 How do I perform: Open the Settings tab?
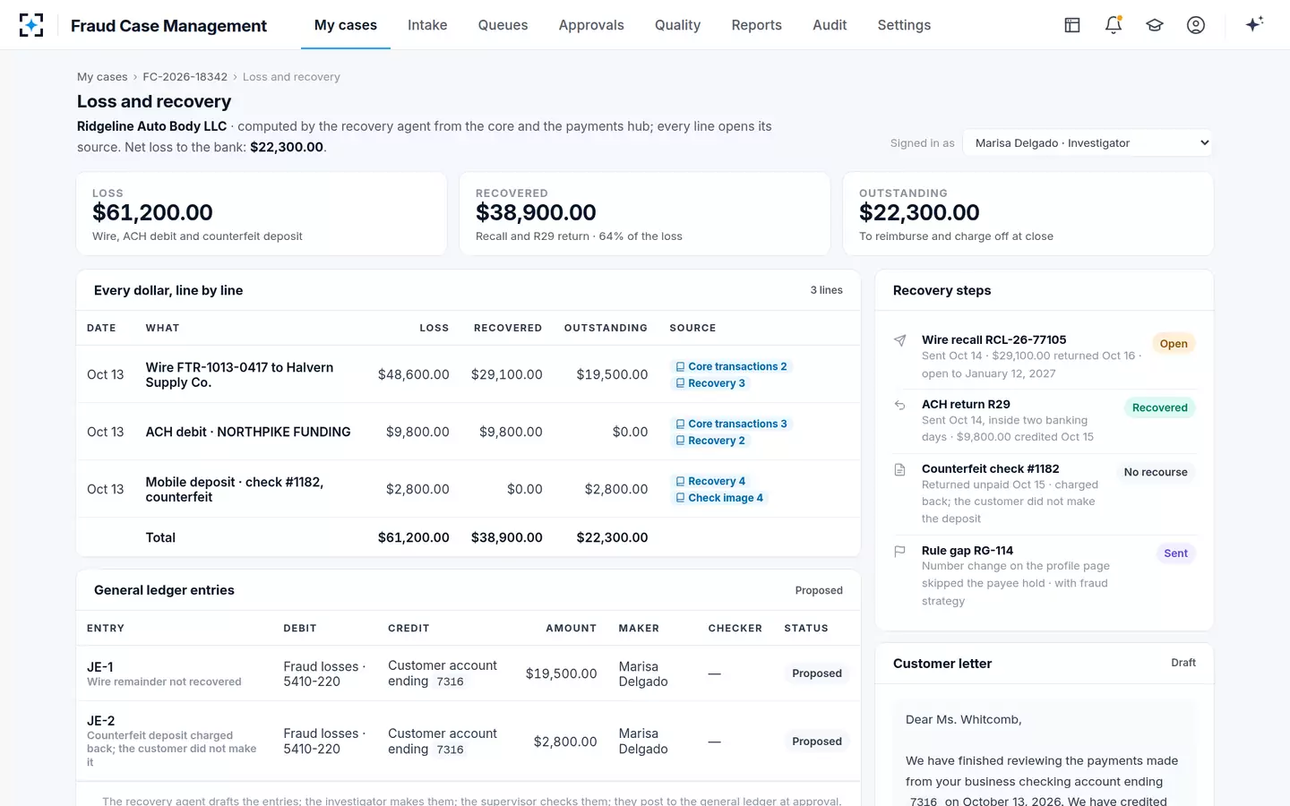904,25
